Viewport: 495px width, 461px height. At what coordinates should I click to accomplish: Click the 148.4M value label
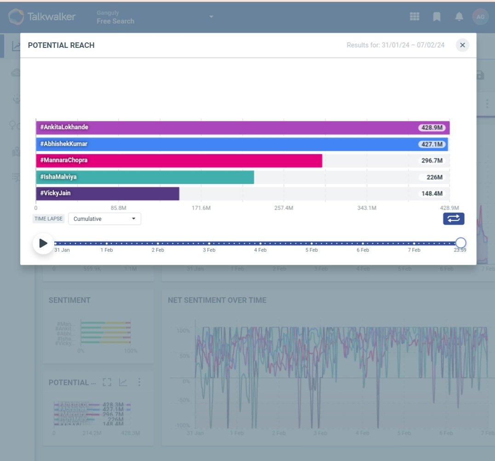(432, 194)
